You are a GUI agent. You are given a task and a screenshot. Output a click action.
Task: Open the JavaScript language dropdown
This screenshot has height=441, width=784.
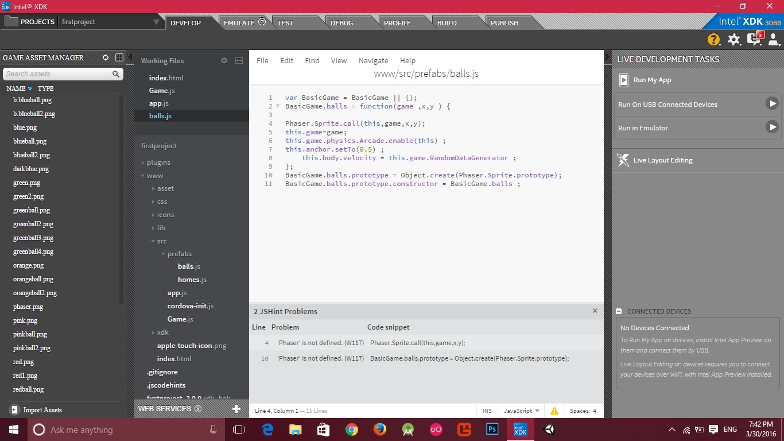click(x=522, y=411)
